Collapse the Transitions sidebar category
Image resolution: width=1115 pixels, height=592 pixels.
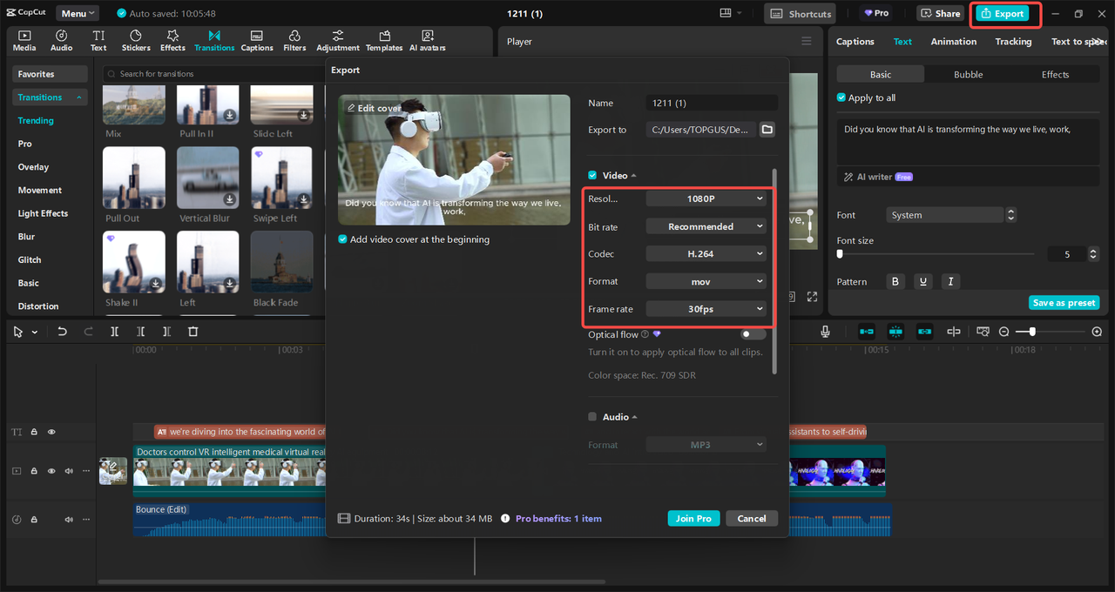click(78, 98)
